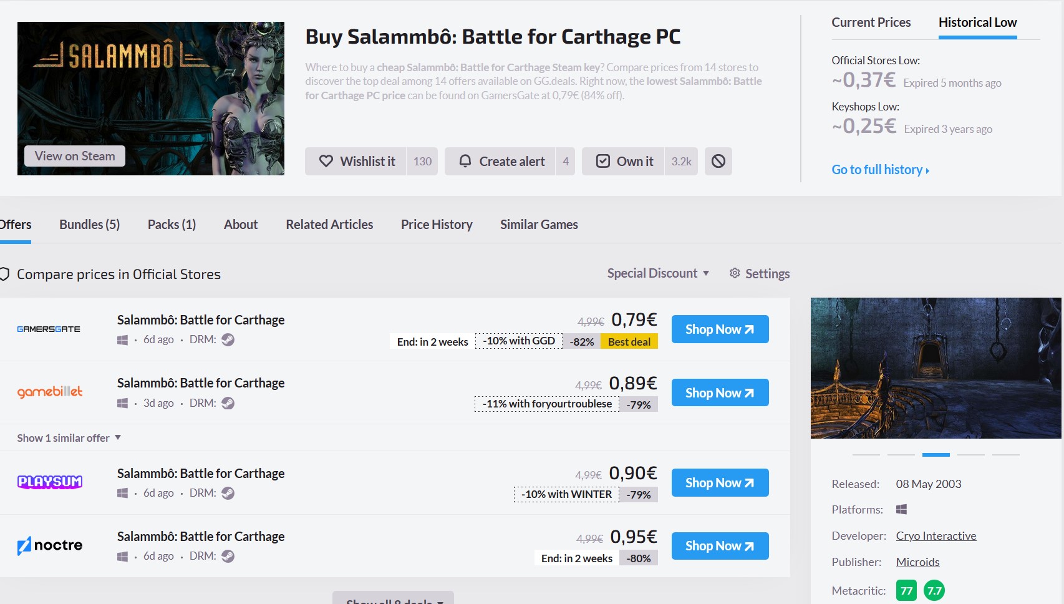Click the Metacritic score 77 badge
The image size is (1064, 604).
(906, 590)
